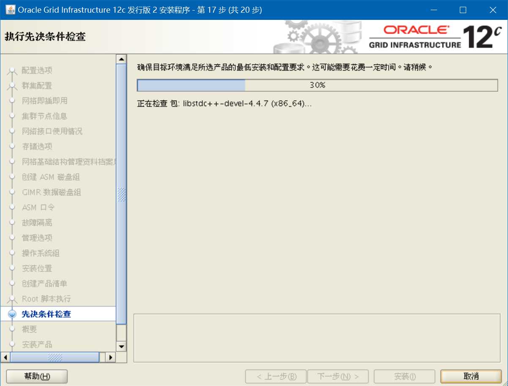Select the 故障隔离 step
Viewport: 508px width, 386px height.
[x=37, y=222]
